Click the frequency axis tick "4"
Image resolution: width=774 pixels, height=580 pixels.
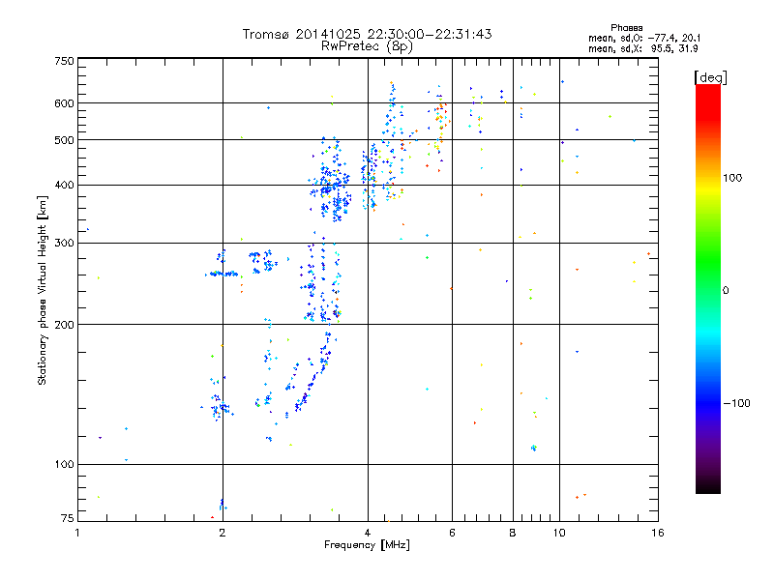point(368,533)
